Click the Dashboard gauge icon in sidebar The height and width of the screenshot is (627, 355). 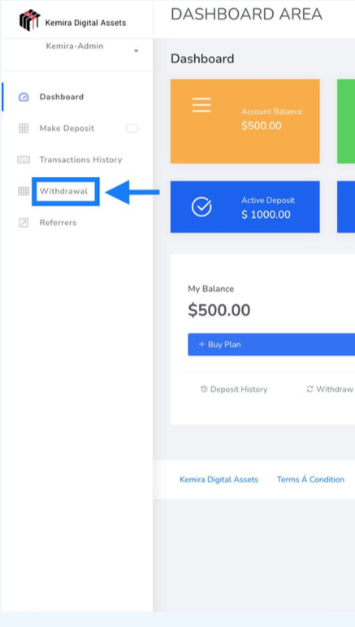tap(24, 97)
